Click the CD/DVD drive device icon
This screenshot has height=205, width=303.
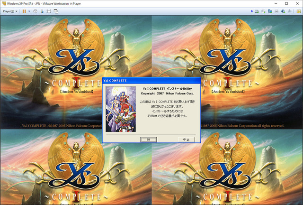point(263,11)
